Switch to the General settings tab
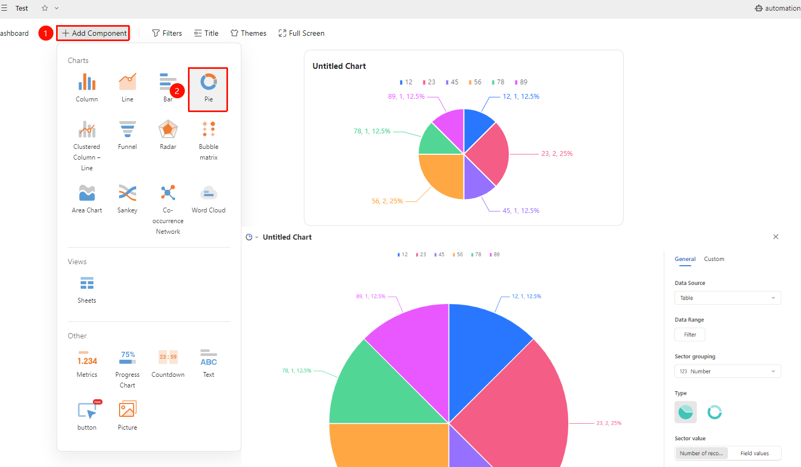Image resolution: width=801 pixels, height=467 pixels. coord(685,259)
